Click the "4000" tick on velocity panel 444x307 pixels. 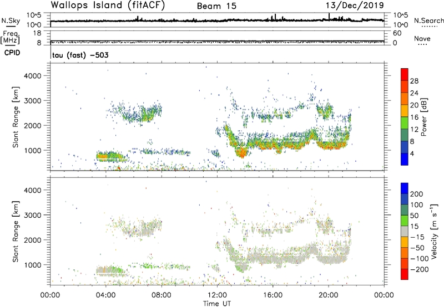(33, 190)
